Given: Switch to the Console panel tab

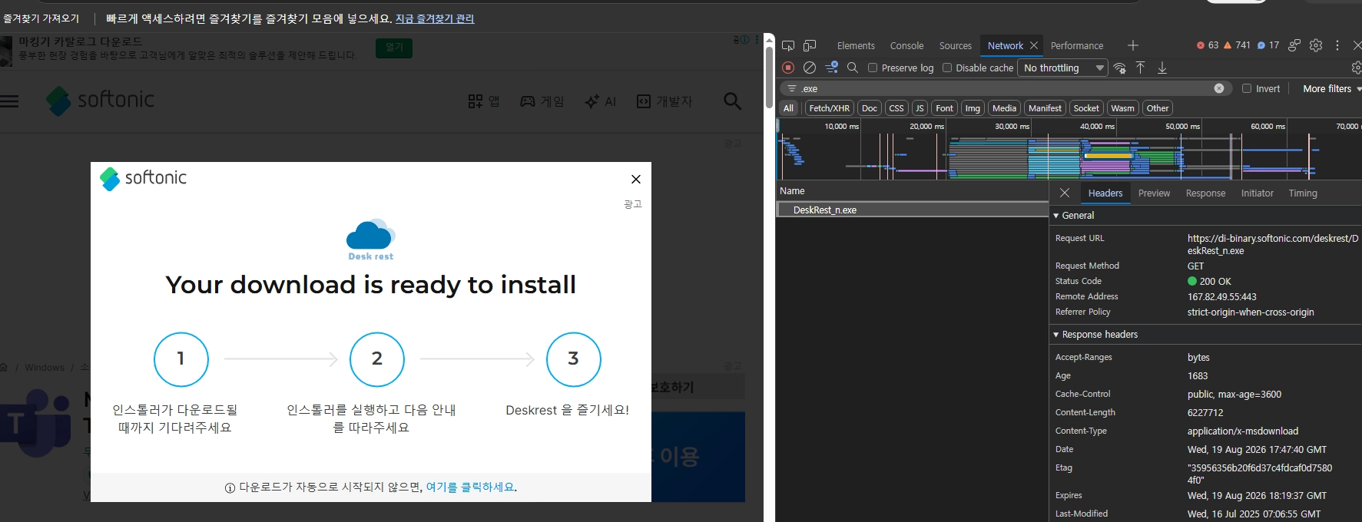Looking at the screenshot, I should click(x=906, y=45).
